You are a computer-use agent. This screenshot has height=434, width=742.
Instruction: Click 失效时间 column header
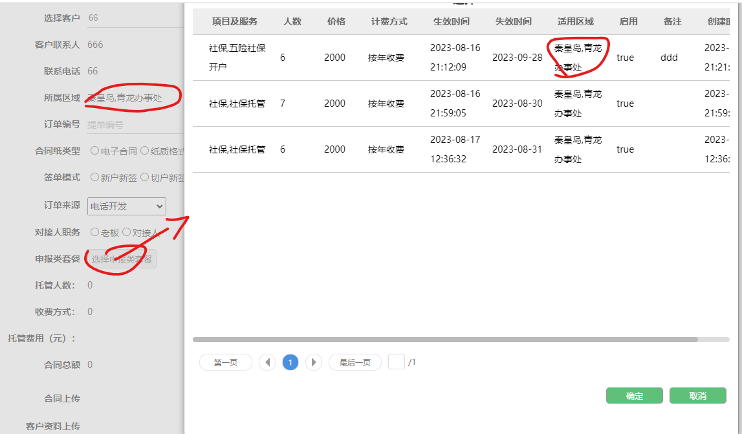tap(514, 21)
